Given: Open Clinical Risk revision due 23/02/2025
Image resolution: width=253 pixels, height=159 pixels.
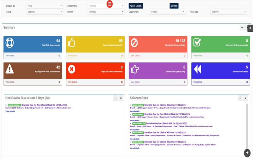Looking at the screenshot, I should (165, 105).
